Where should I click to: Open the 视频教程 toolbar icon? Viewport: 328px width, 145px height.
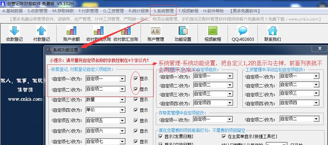[212, 33]
